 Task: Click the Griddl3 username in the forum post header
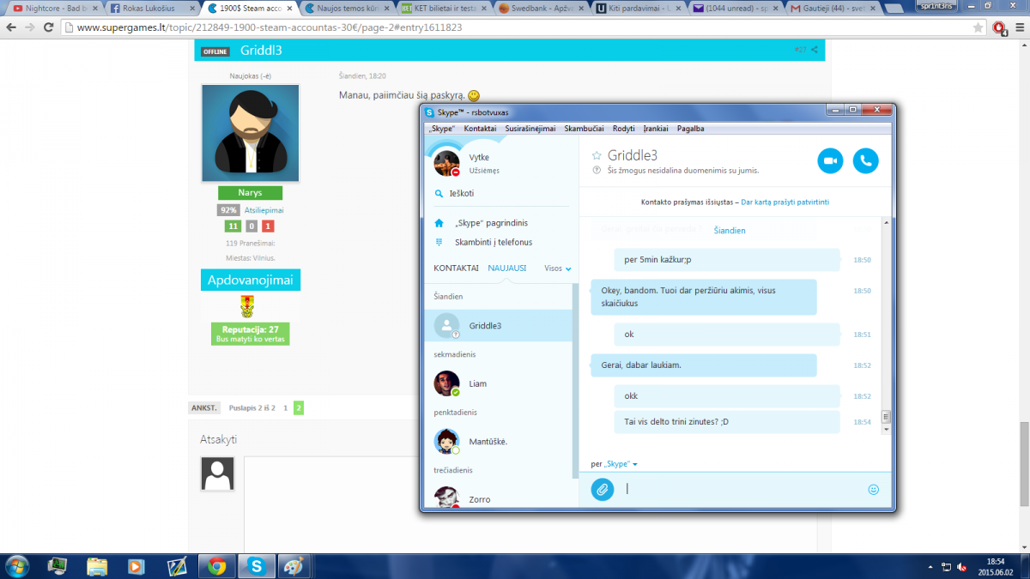coord(261,50)
